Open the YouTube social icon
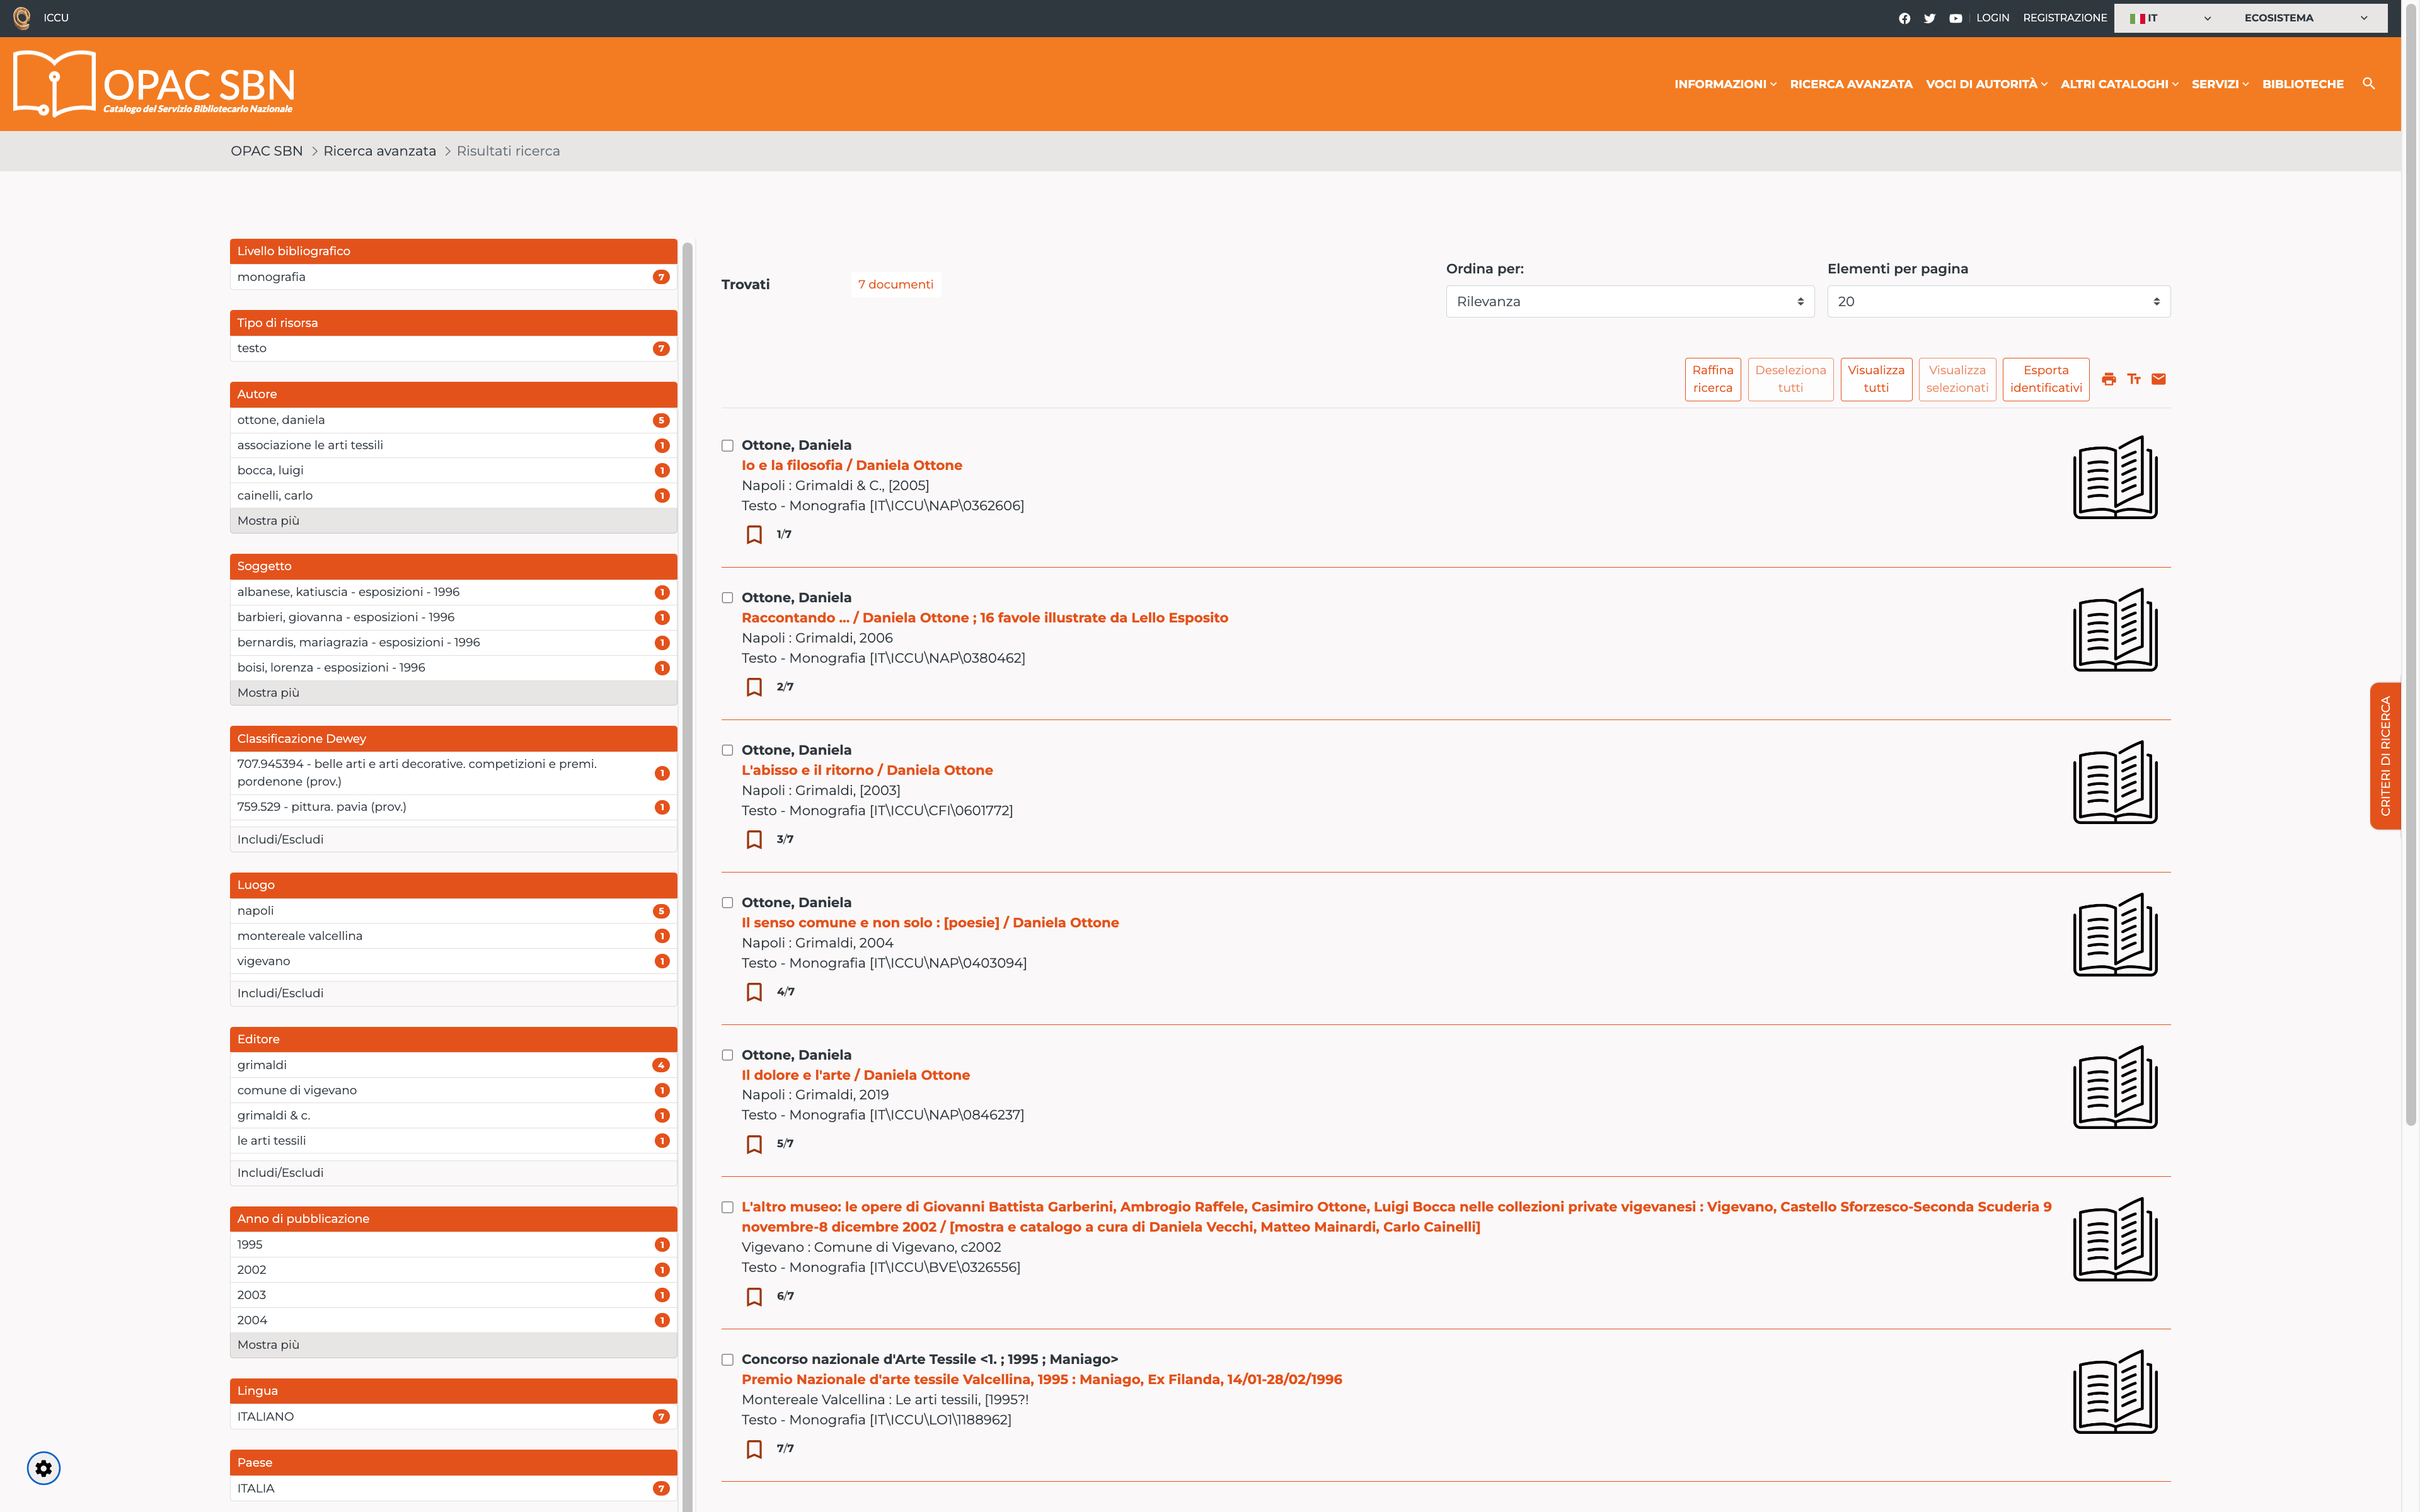Screen dimensions: 2420x1512 coord(1956,18)
